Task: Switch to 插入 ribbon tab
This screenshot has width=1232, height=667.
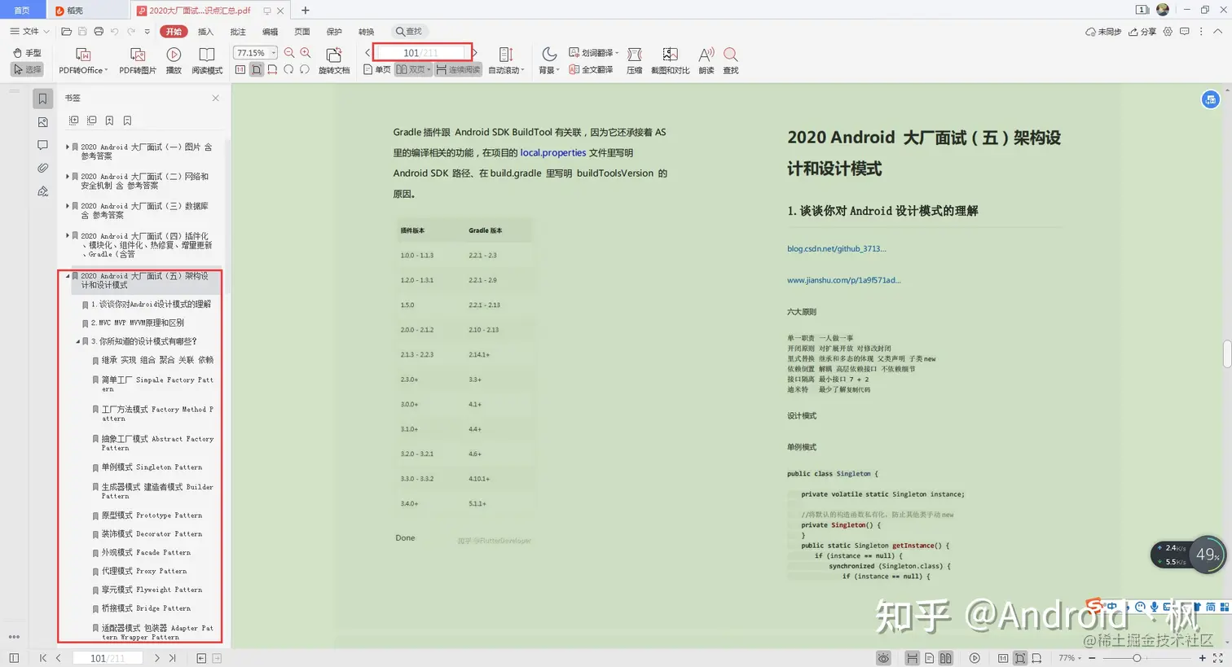Action: (x=205, y=32)
